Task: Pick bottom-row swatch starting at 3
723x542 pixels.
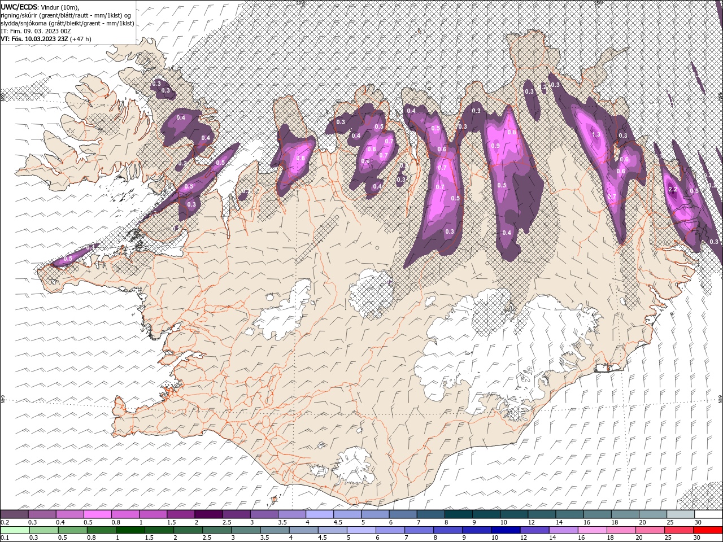Action: (x=246, y=530)
